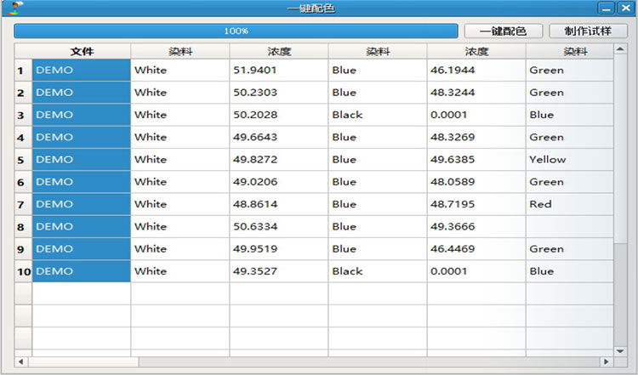
Task: Select the 文件 column header
Action: pos(82,52)
